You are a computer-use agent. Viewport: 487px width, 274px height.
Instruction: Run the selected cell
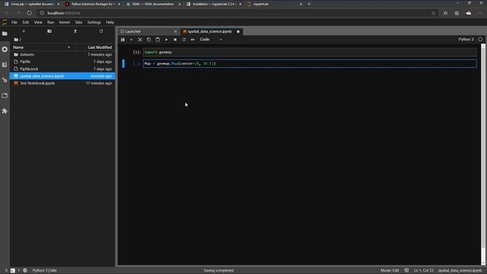166,40
